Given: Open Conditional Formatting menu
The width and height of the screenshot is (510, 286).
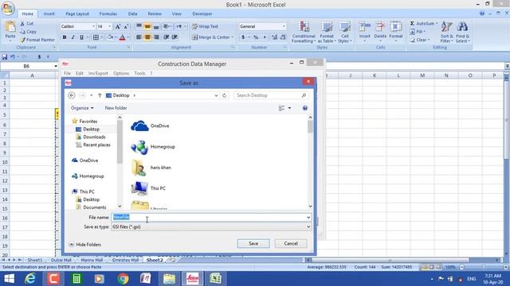Looking at the screenshot, I should click(304, 32).
